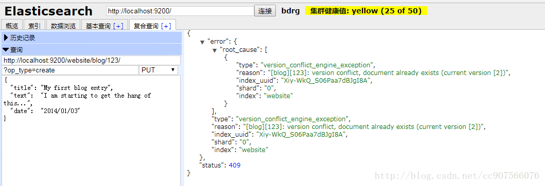The image size is (545, 186).
Task: Click the "date" line in request body
Action: (x=45, y=110)
